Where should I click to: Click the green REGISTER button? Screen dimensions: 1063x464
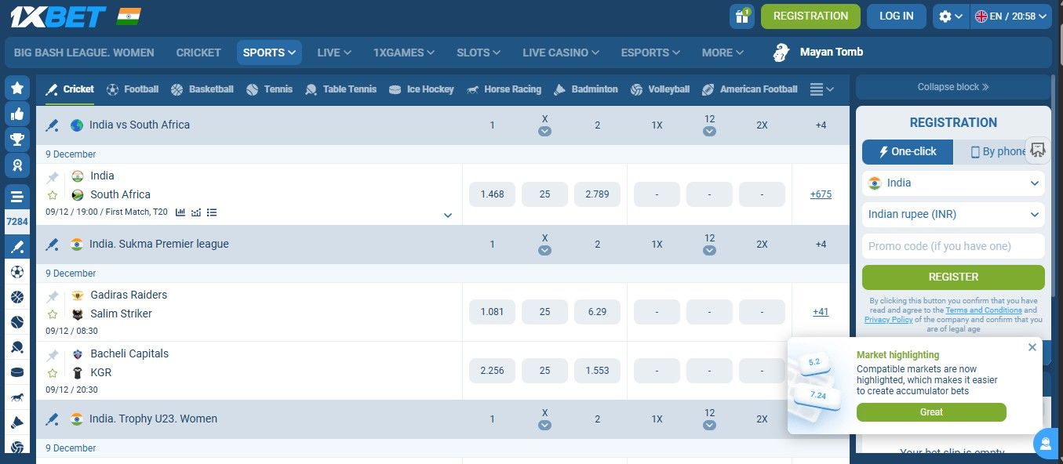952,277
